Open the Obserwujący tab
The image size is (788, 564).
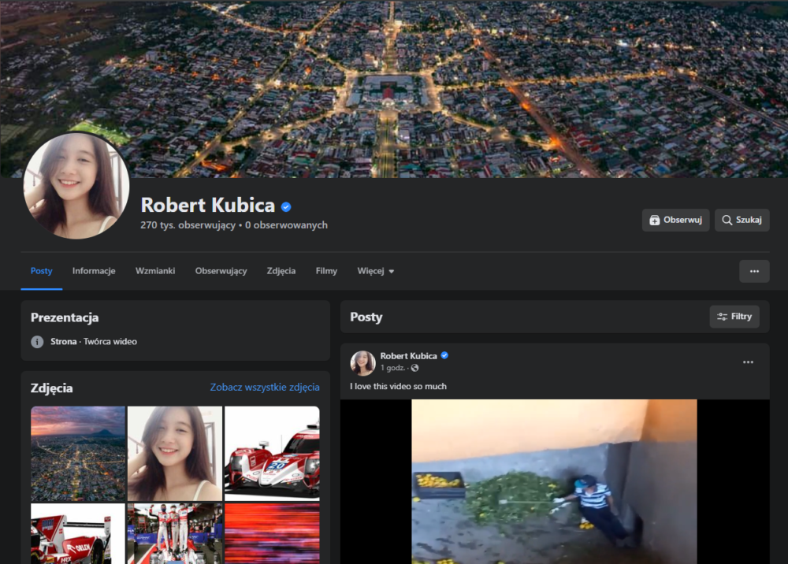[x=221, y=271]
